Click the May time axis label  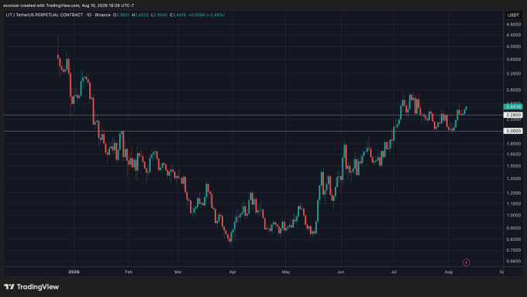tap(286, 271)
